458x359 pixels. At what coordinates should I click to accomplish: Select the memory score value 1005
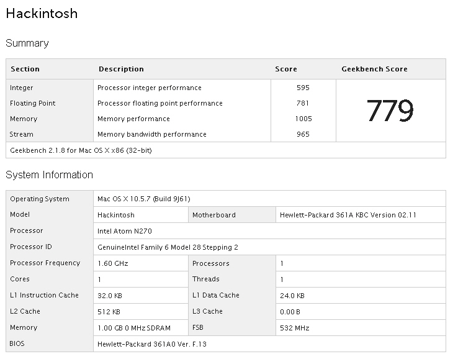(303, 119)
